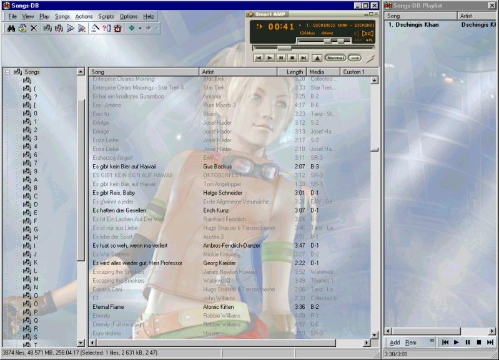Click the Song column header in song list

click(144, 72)
